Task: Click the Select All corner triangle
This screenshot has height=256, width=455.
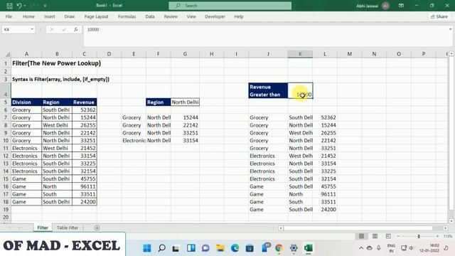Action: click(x=7, y=54)
